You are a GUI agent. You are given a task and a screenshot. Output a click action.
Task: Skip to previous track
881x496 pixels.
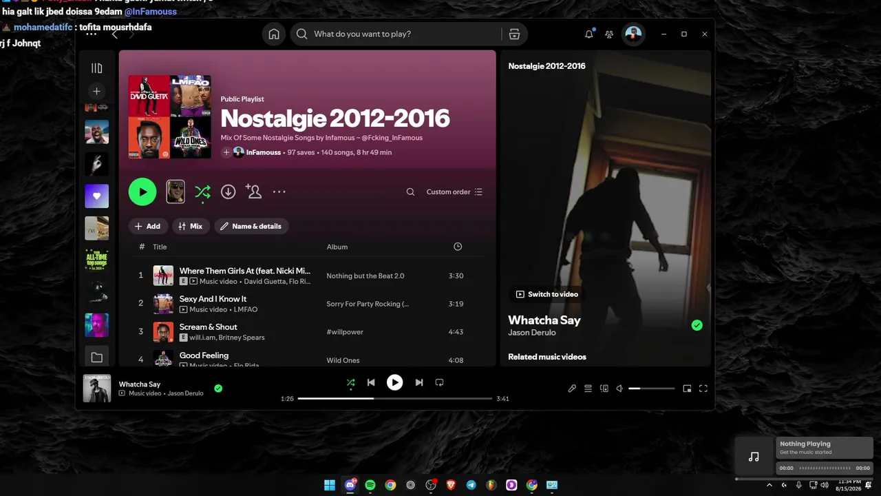click(x=371, y=382)
